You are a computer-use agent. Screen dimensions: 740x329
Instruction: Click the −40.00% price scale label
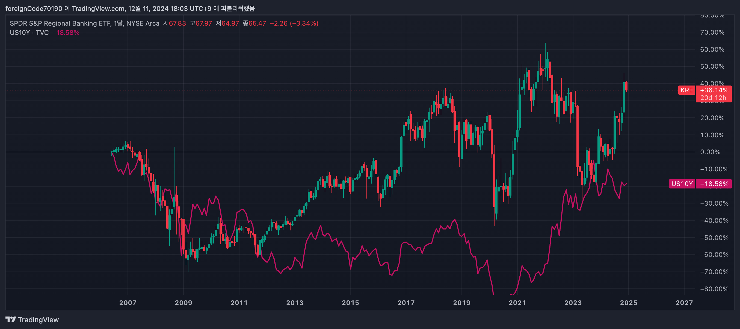coord(714,221)
